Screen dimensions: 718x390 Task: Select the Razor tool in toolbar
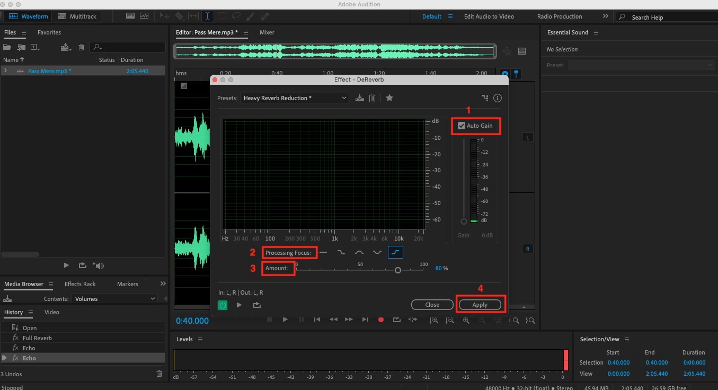tap(179, 16)
